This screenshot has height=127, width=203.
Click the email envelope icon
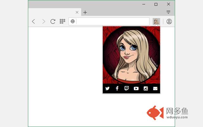(x=155, y=89)
